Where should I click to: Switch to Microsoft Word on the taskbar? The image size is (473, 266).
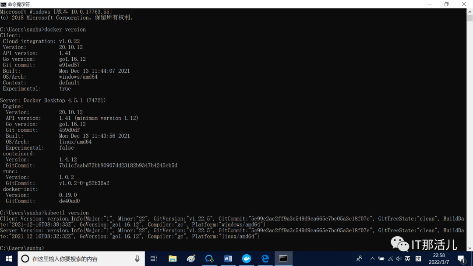coord(228,259)
